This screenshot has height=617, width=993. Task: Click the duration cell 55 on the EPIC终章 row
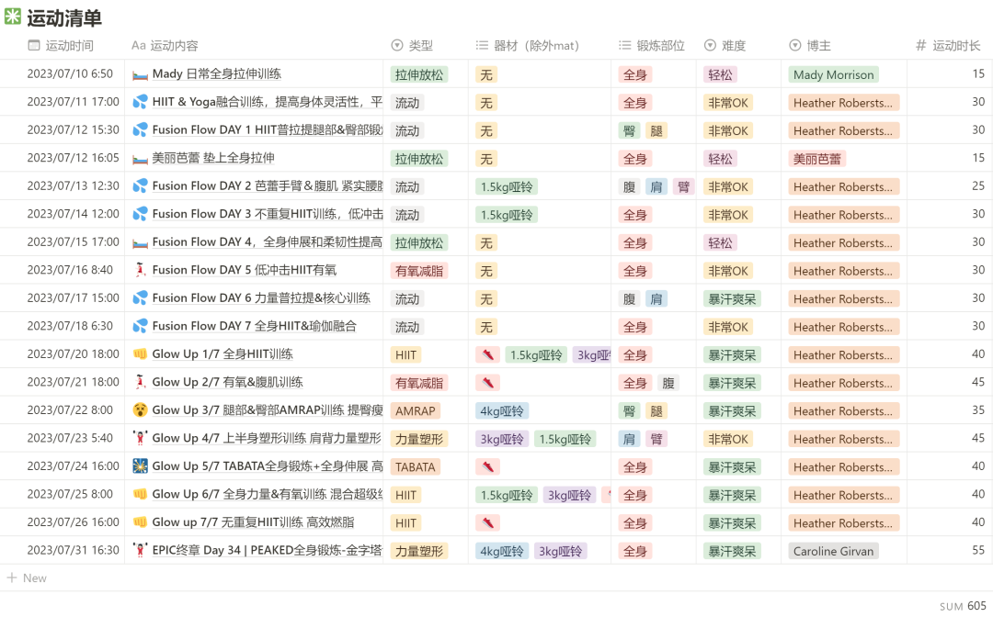coord(978,550)
